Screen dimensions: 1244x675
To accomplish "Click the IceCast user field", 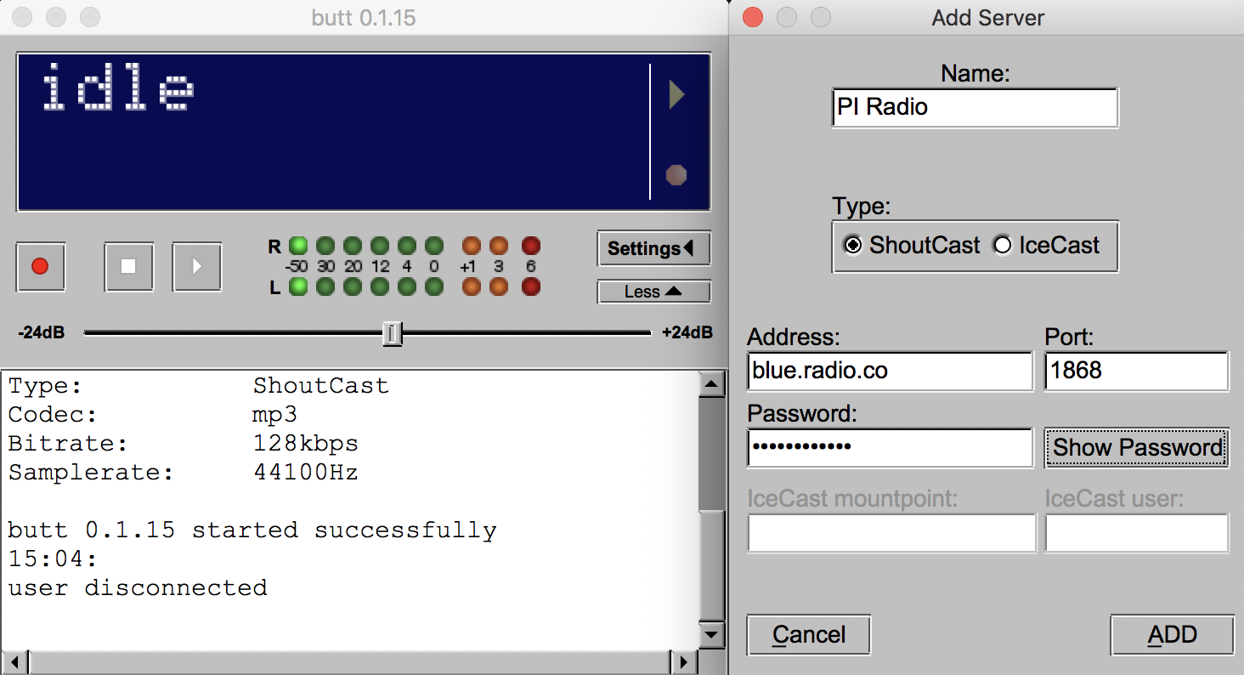I will pyautogui.click(x=1136, y=533).
